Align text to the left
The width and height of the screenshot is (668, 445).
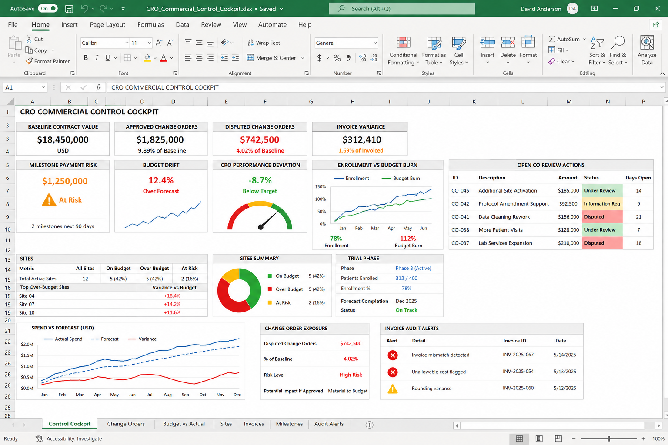[x=188, y=58]
